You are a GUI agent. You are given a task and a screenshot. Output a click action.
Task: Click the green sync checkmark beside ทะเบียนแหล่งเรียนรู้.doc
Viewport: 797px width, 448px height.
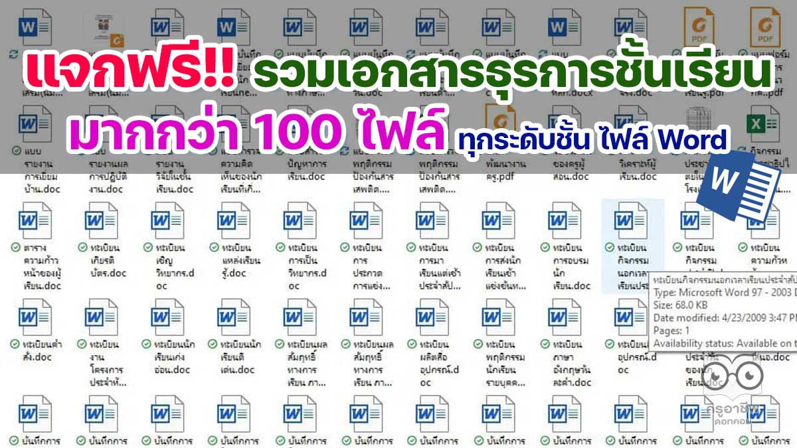(215, 247)
